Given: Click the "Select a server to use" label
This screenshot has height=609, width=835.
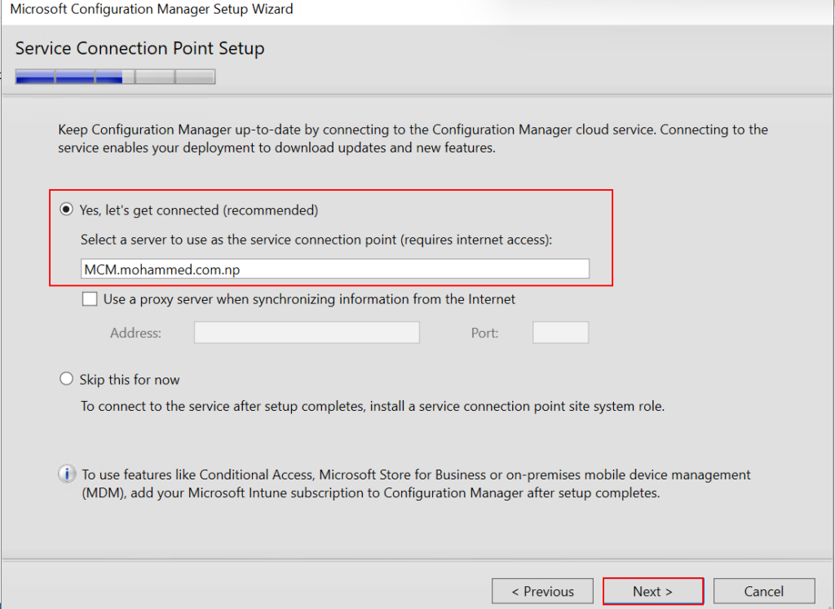Looking at the screenshot, I should click(316, 240).
